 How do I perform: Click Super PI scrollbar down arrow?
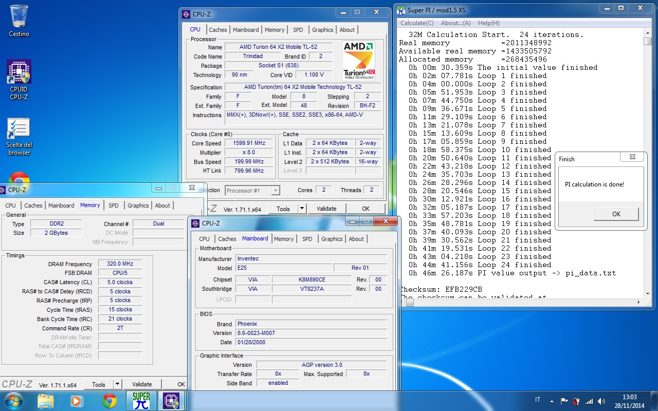(x=647, y=294)
